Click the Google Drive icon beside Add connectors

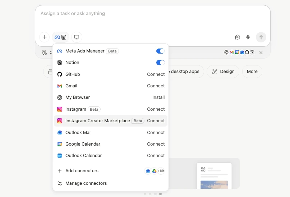coord(154,171)
